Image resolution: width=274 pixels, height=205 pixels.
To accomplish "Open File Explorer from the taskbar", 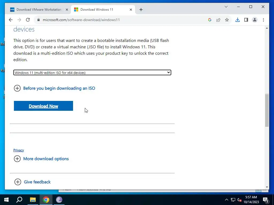I will pos(33,200).
